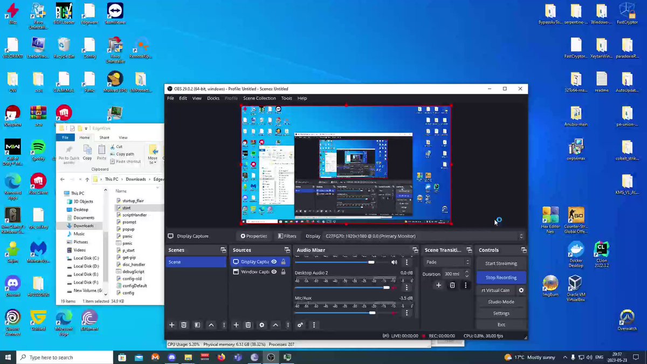Open source Properties button above docks
The image size is (647, 364).
coord(254,236)
